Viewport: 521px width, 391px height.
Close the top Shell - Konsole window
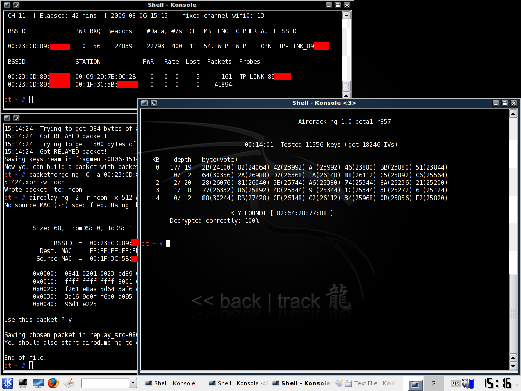347,5
